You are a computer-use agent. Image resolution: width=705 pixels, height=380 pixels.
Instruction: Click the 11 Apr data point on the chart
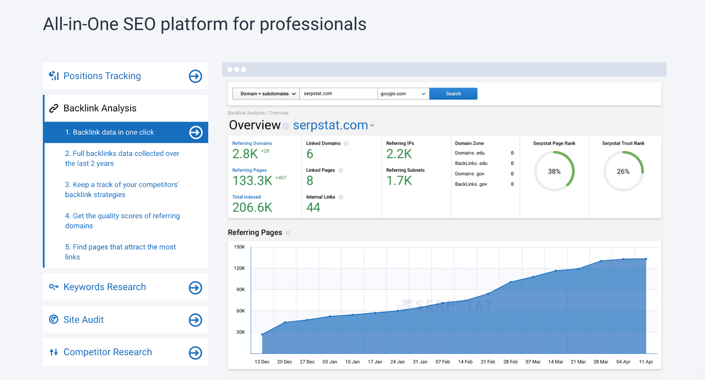click(646, 259)
